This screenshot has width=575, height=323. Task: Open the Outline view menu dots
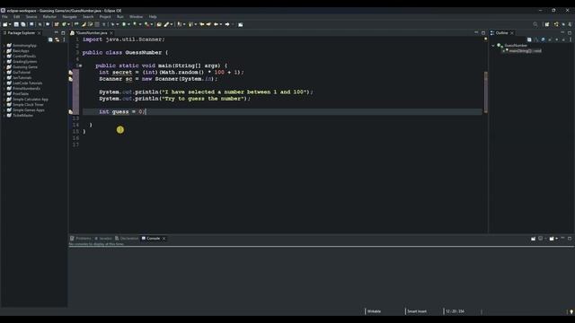coord(571,39)
